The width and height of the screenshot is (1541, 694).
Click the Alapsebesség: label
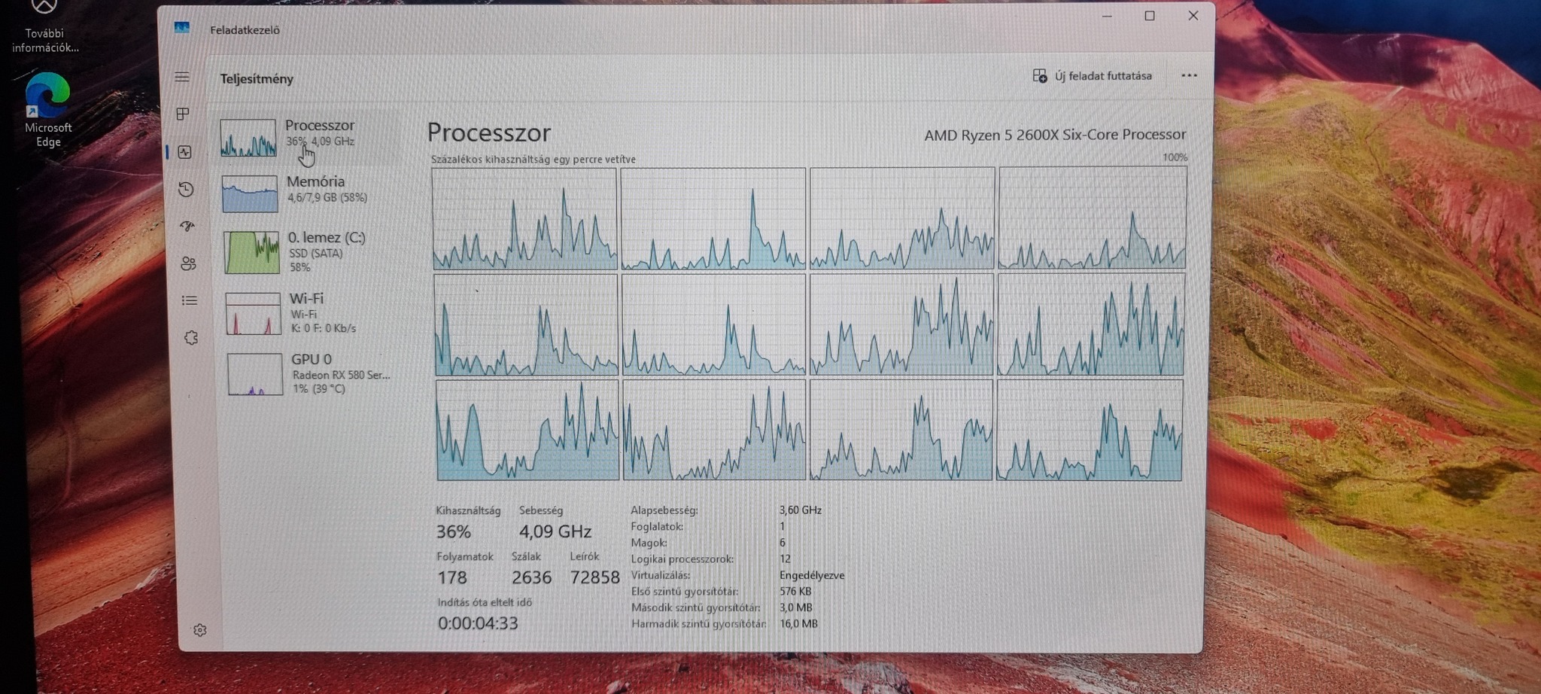click(x=664, y=510)
